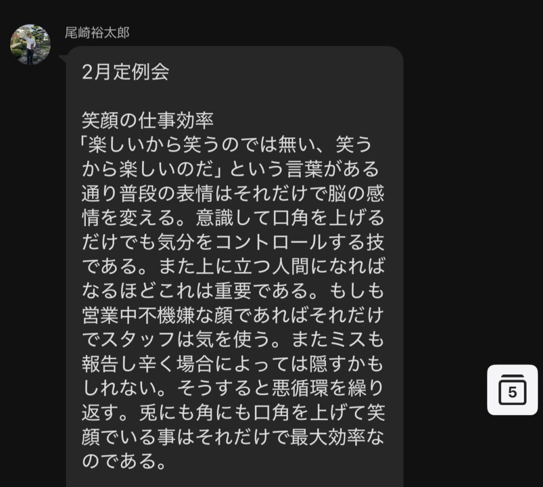Tap the line beginning から楽しいのだ」という言葉
This screenshot has height=487, width=543.
pos(231,169)
